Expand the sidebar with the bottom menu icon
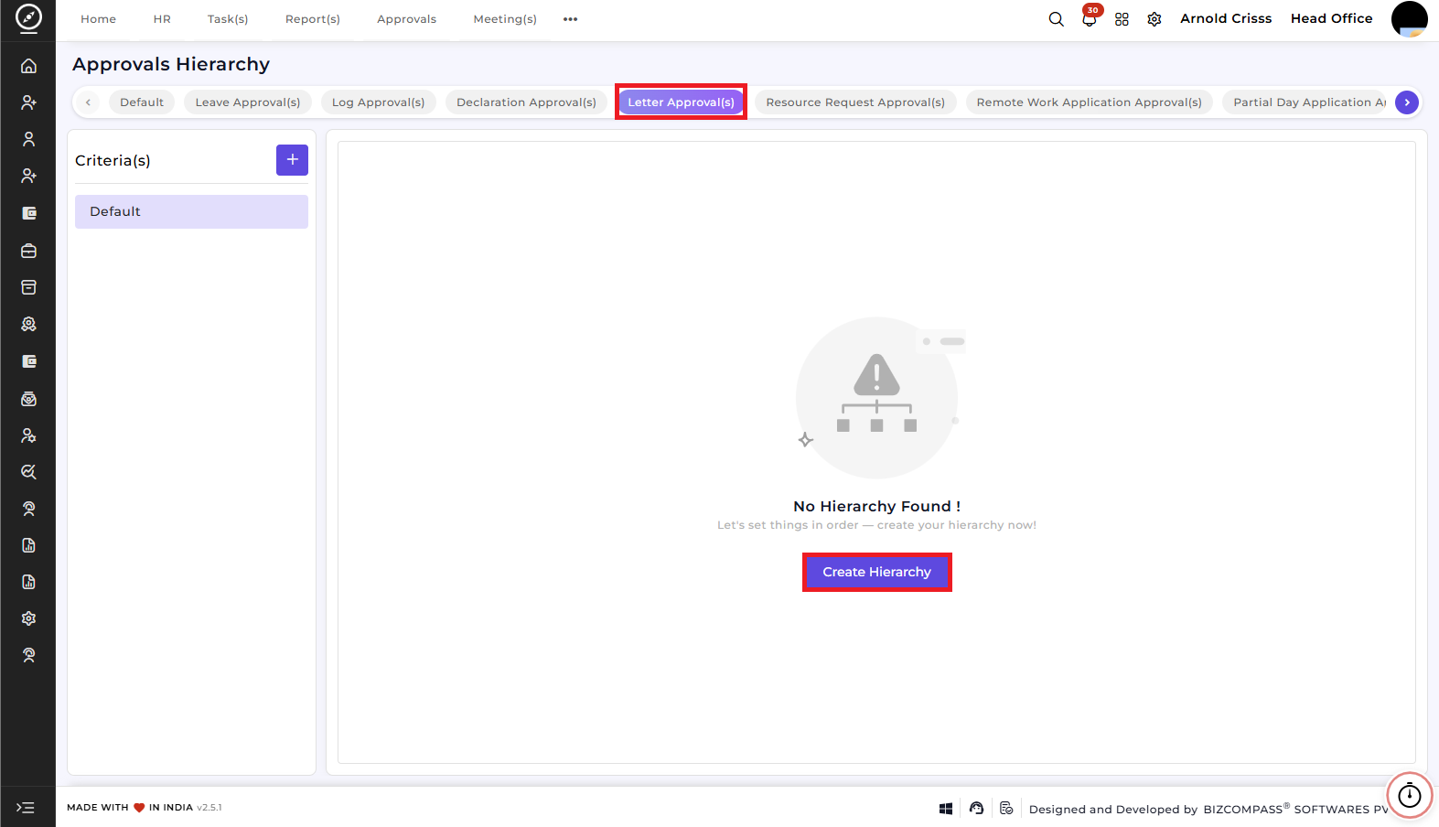Image resolution: width=1439 pixels, height=827 pixels. click(x=26, y=808)
